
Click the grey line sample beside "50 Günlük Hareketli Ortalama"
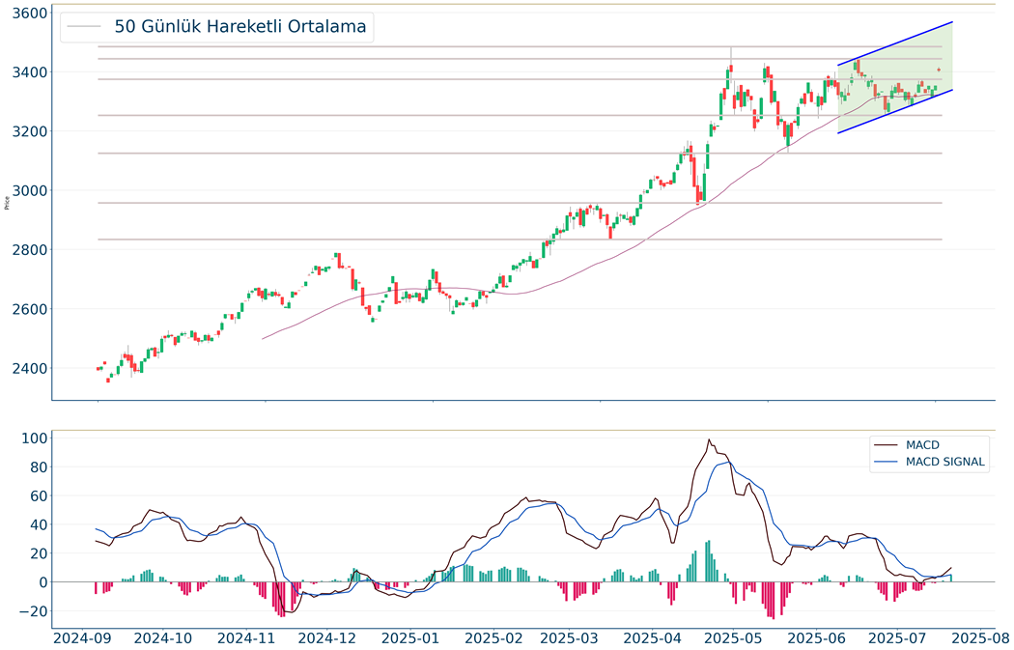[x=84, y=26]
